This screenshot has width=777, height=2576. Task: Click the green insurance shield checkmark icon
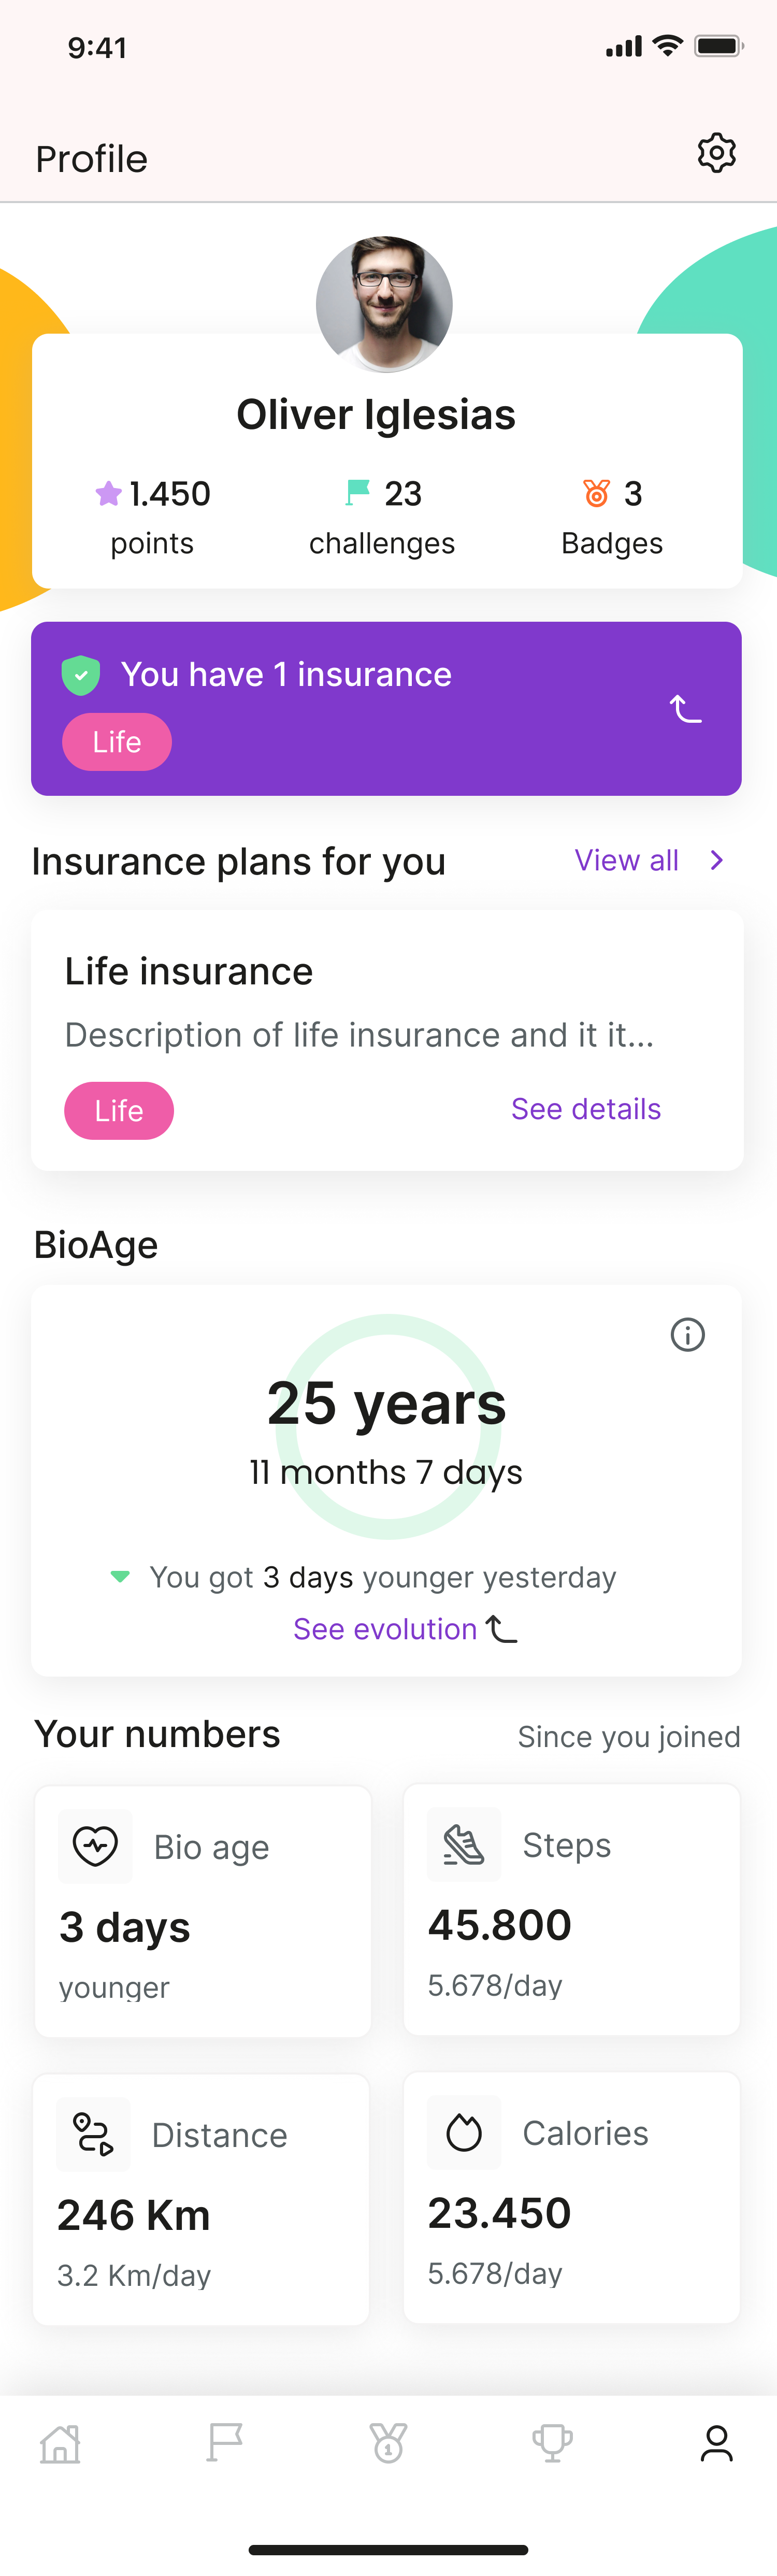coord(82,674)
